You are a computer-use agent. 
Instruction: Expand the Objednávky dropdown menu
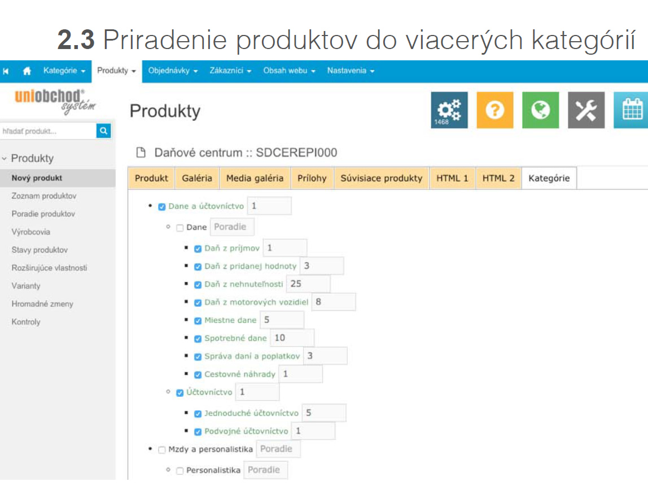click(173, 71)
